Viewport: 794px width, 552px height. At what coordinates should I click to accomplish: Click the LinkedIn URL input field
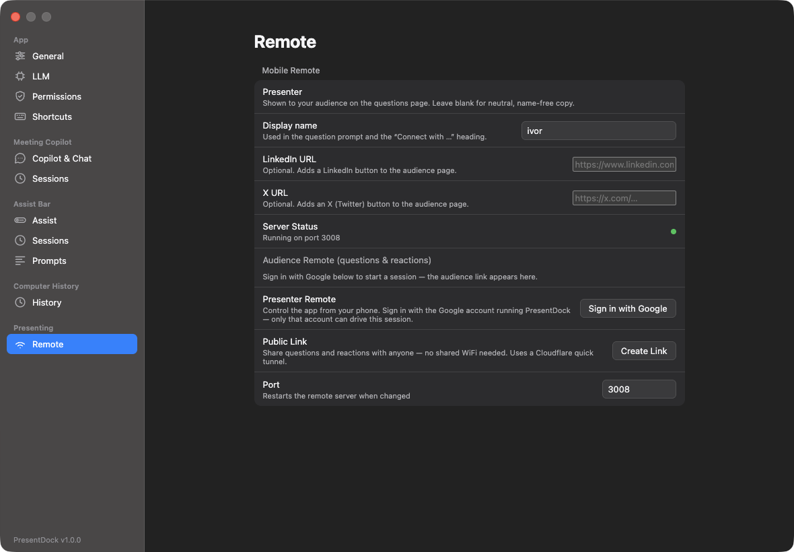pyautogui.click(x=624, y=164)
